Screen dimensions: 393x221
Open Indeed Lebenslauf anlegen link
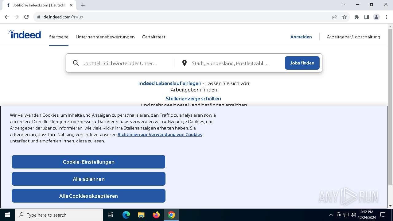coord(170,83)
